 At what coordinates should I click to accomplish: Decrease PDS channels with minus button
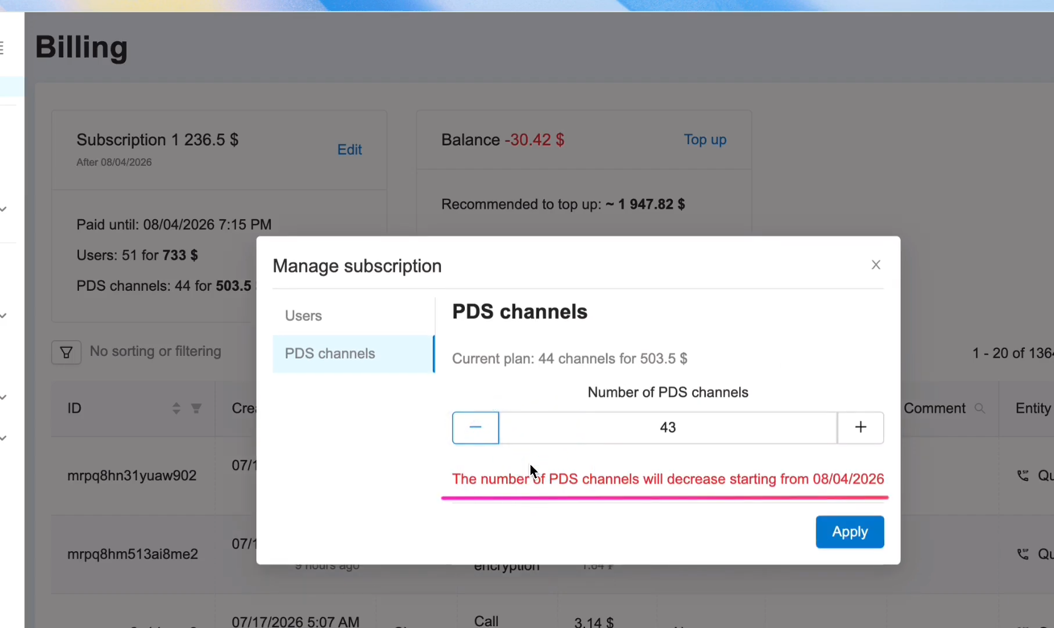tap(475, 427)
